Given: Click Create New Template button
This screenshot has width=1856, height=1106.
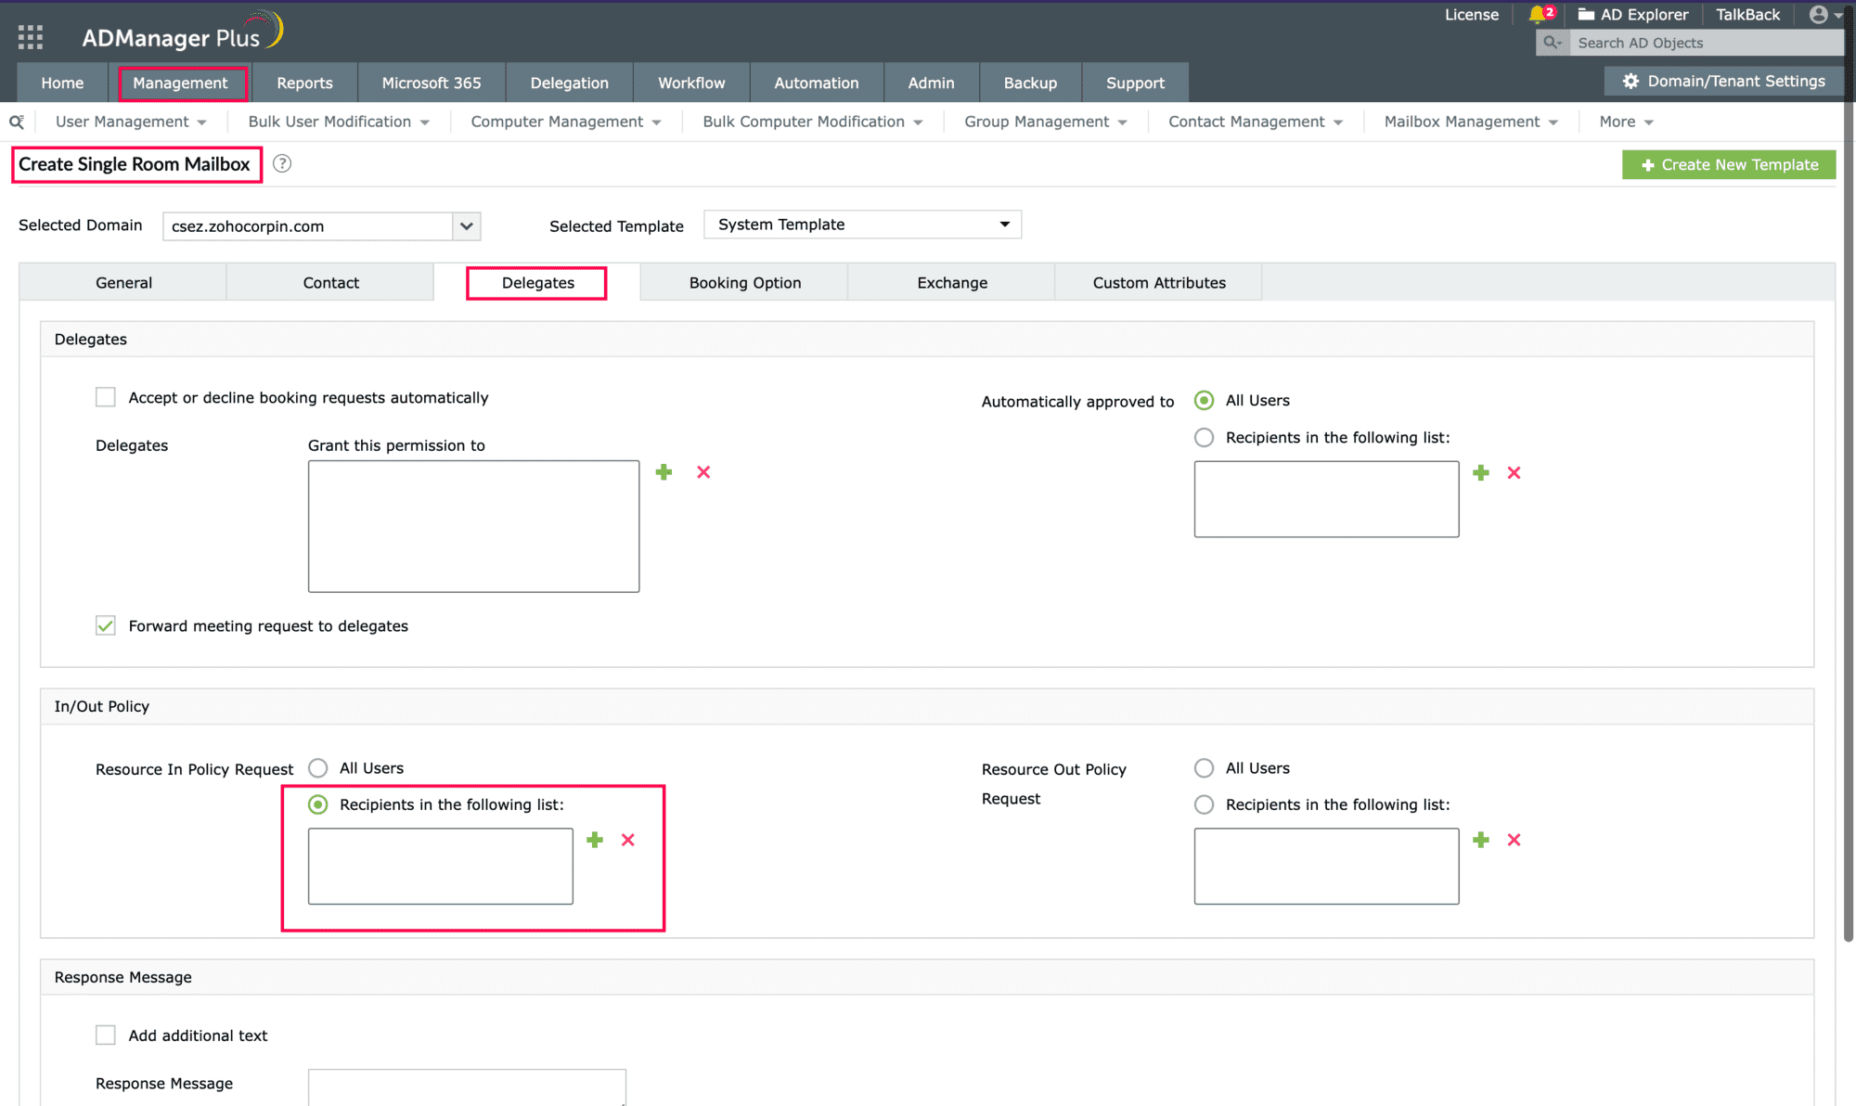Looking at the screenshot, I should (x=1728, y=164).
